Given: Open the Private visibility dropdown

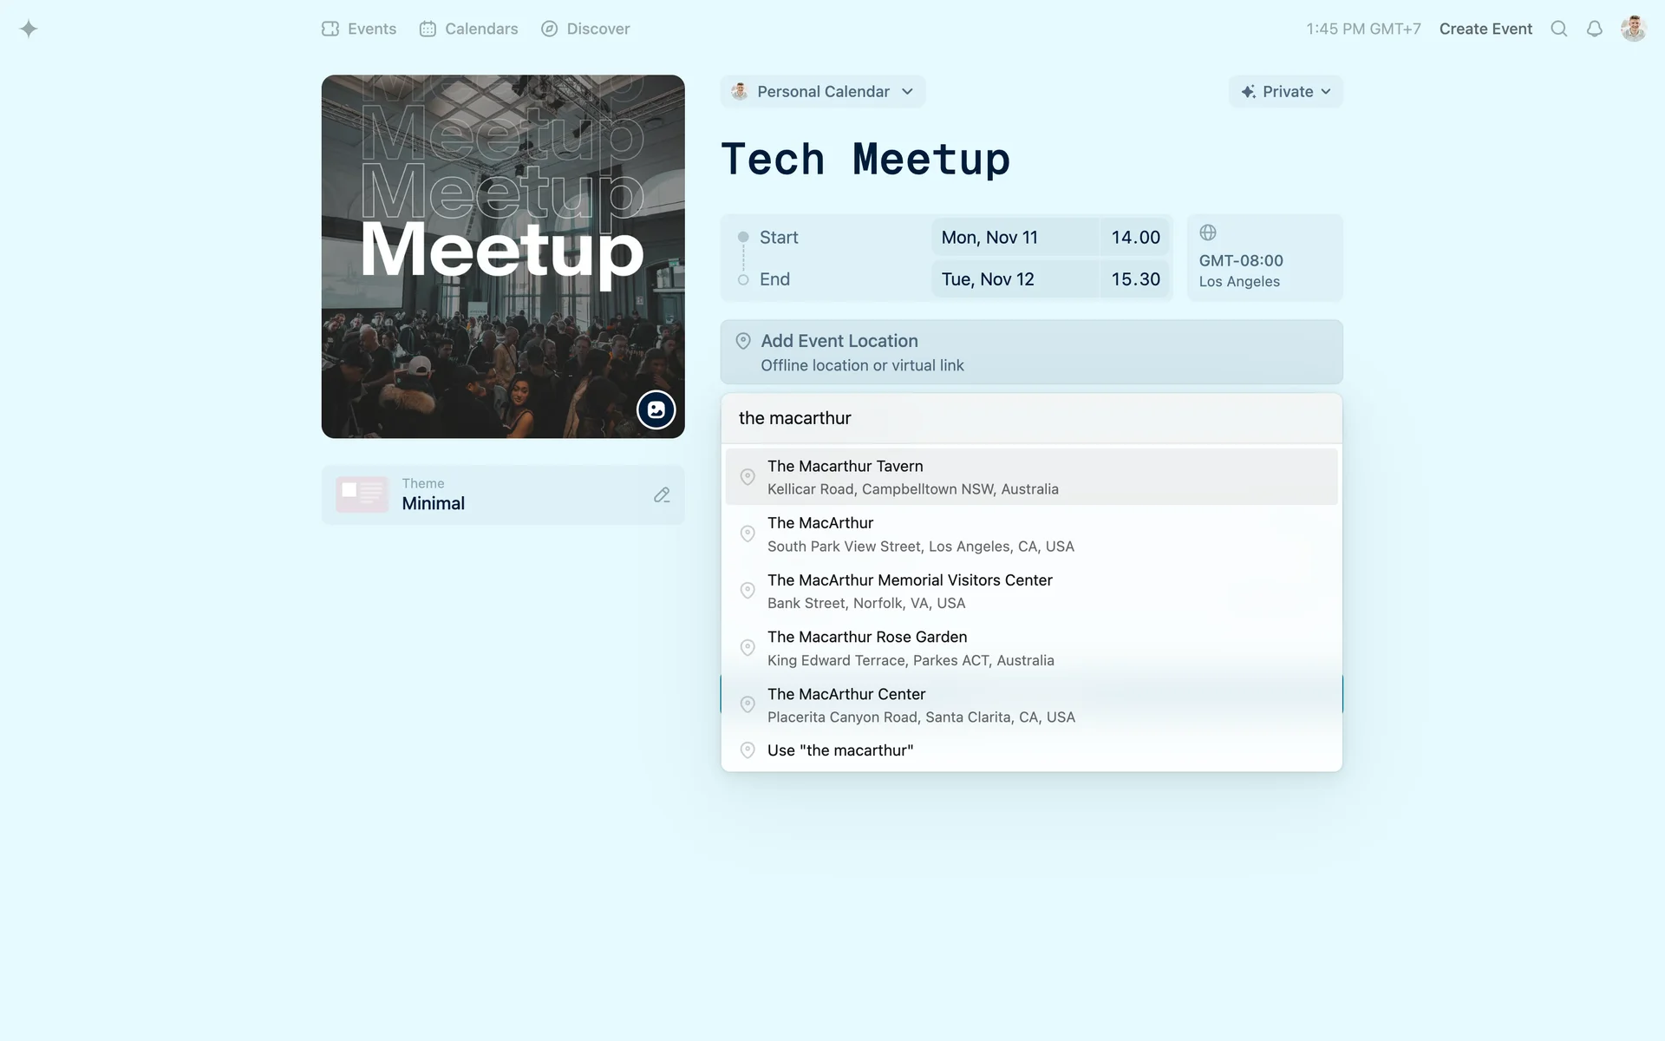Looking at the screenshot, I should [1285, 92].
